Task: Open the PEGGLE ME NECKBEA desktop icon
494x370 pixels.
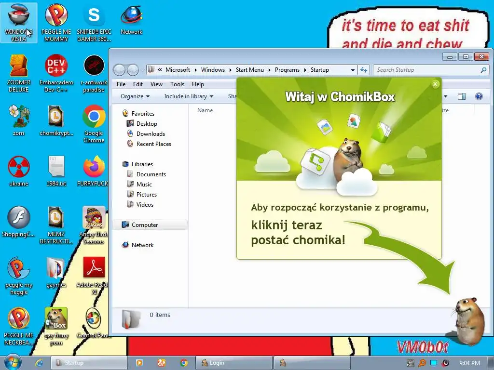Action: coord(19,326)
